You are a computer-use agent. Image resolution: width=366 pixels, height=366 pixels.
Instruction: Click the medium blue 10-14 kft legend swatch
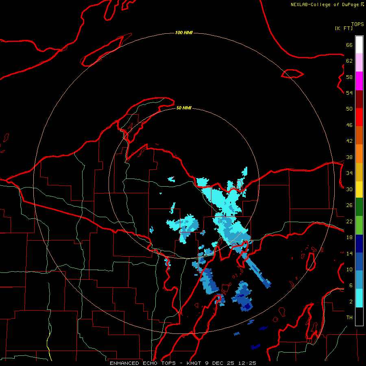[x=359, y=261]
